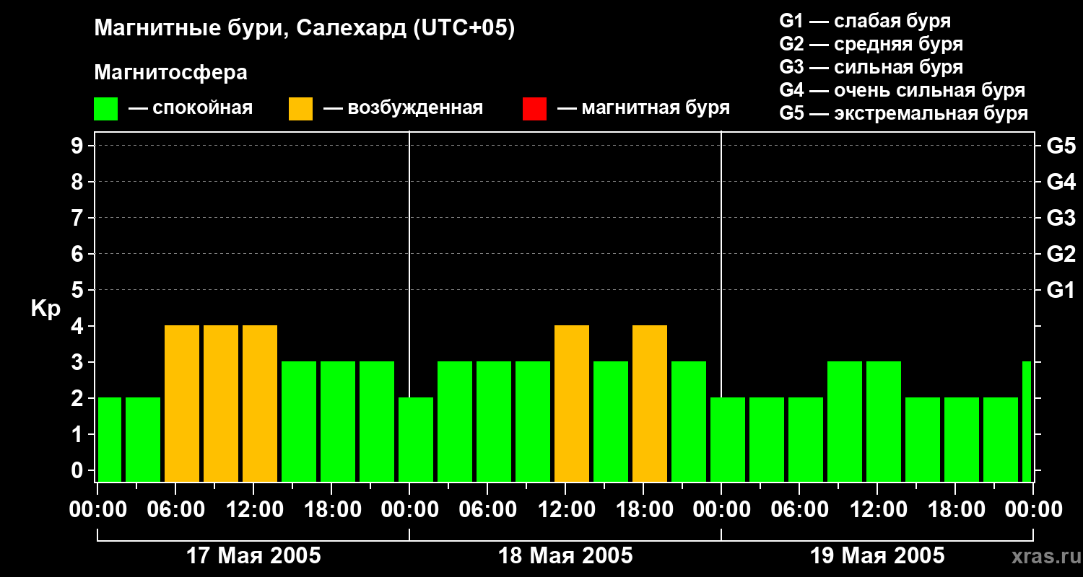Click the 17 Мая 2005 date label
The height and width of the screenshot is (577, 1083).
coord(253,556)
